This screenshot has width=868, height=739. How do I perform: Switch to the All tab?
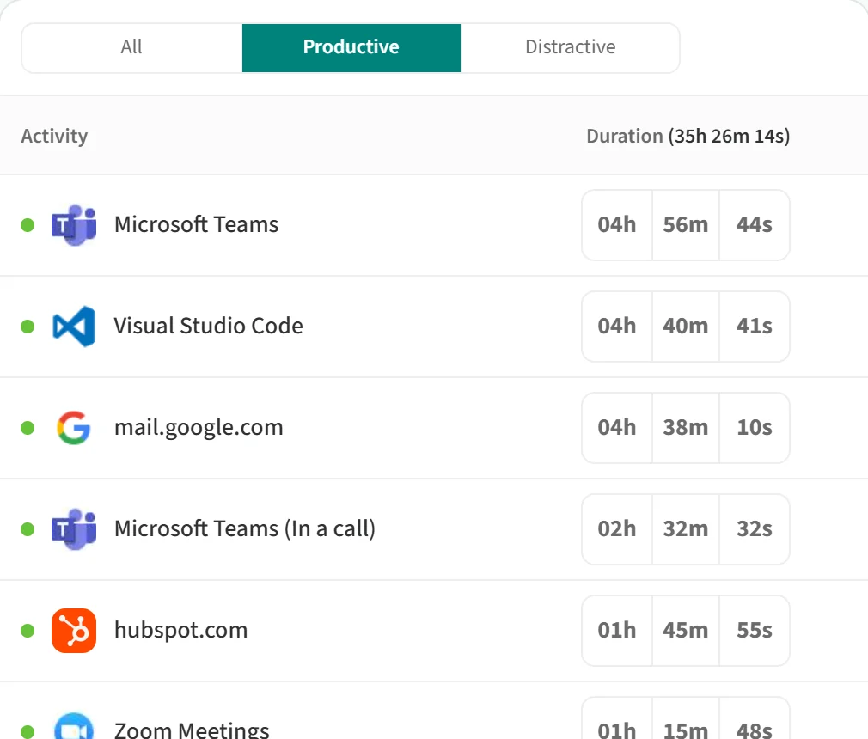click(131, 47)
